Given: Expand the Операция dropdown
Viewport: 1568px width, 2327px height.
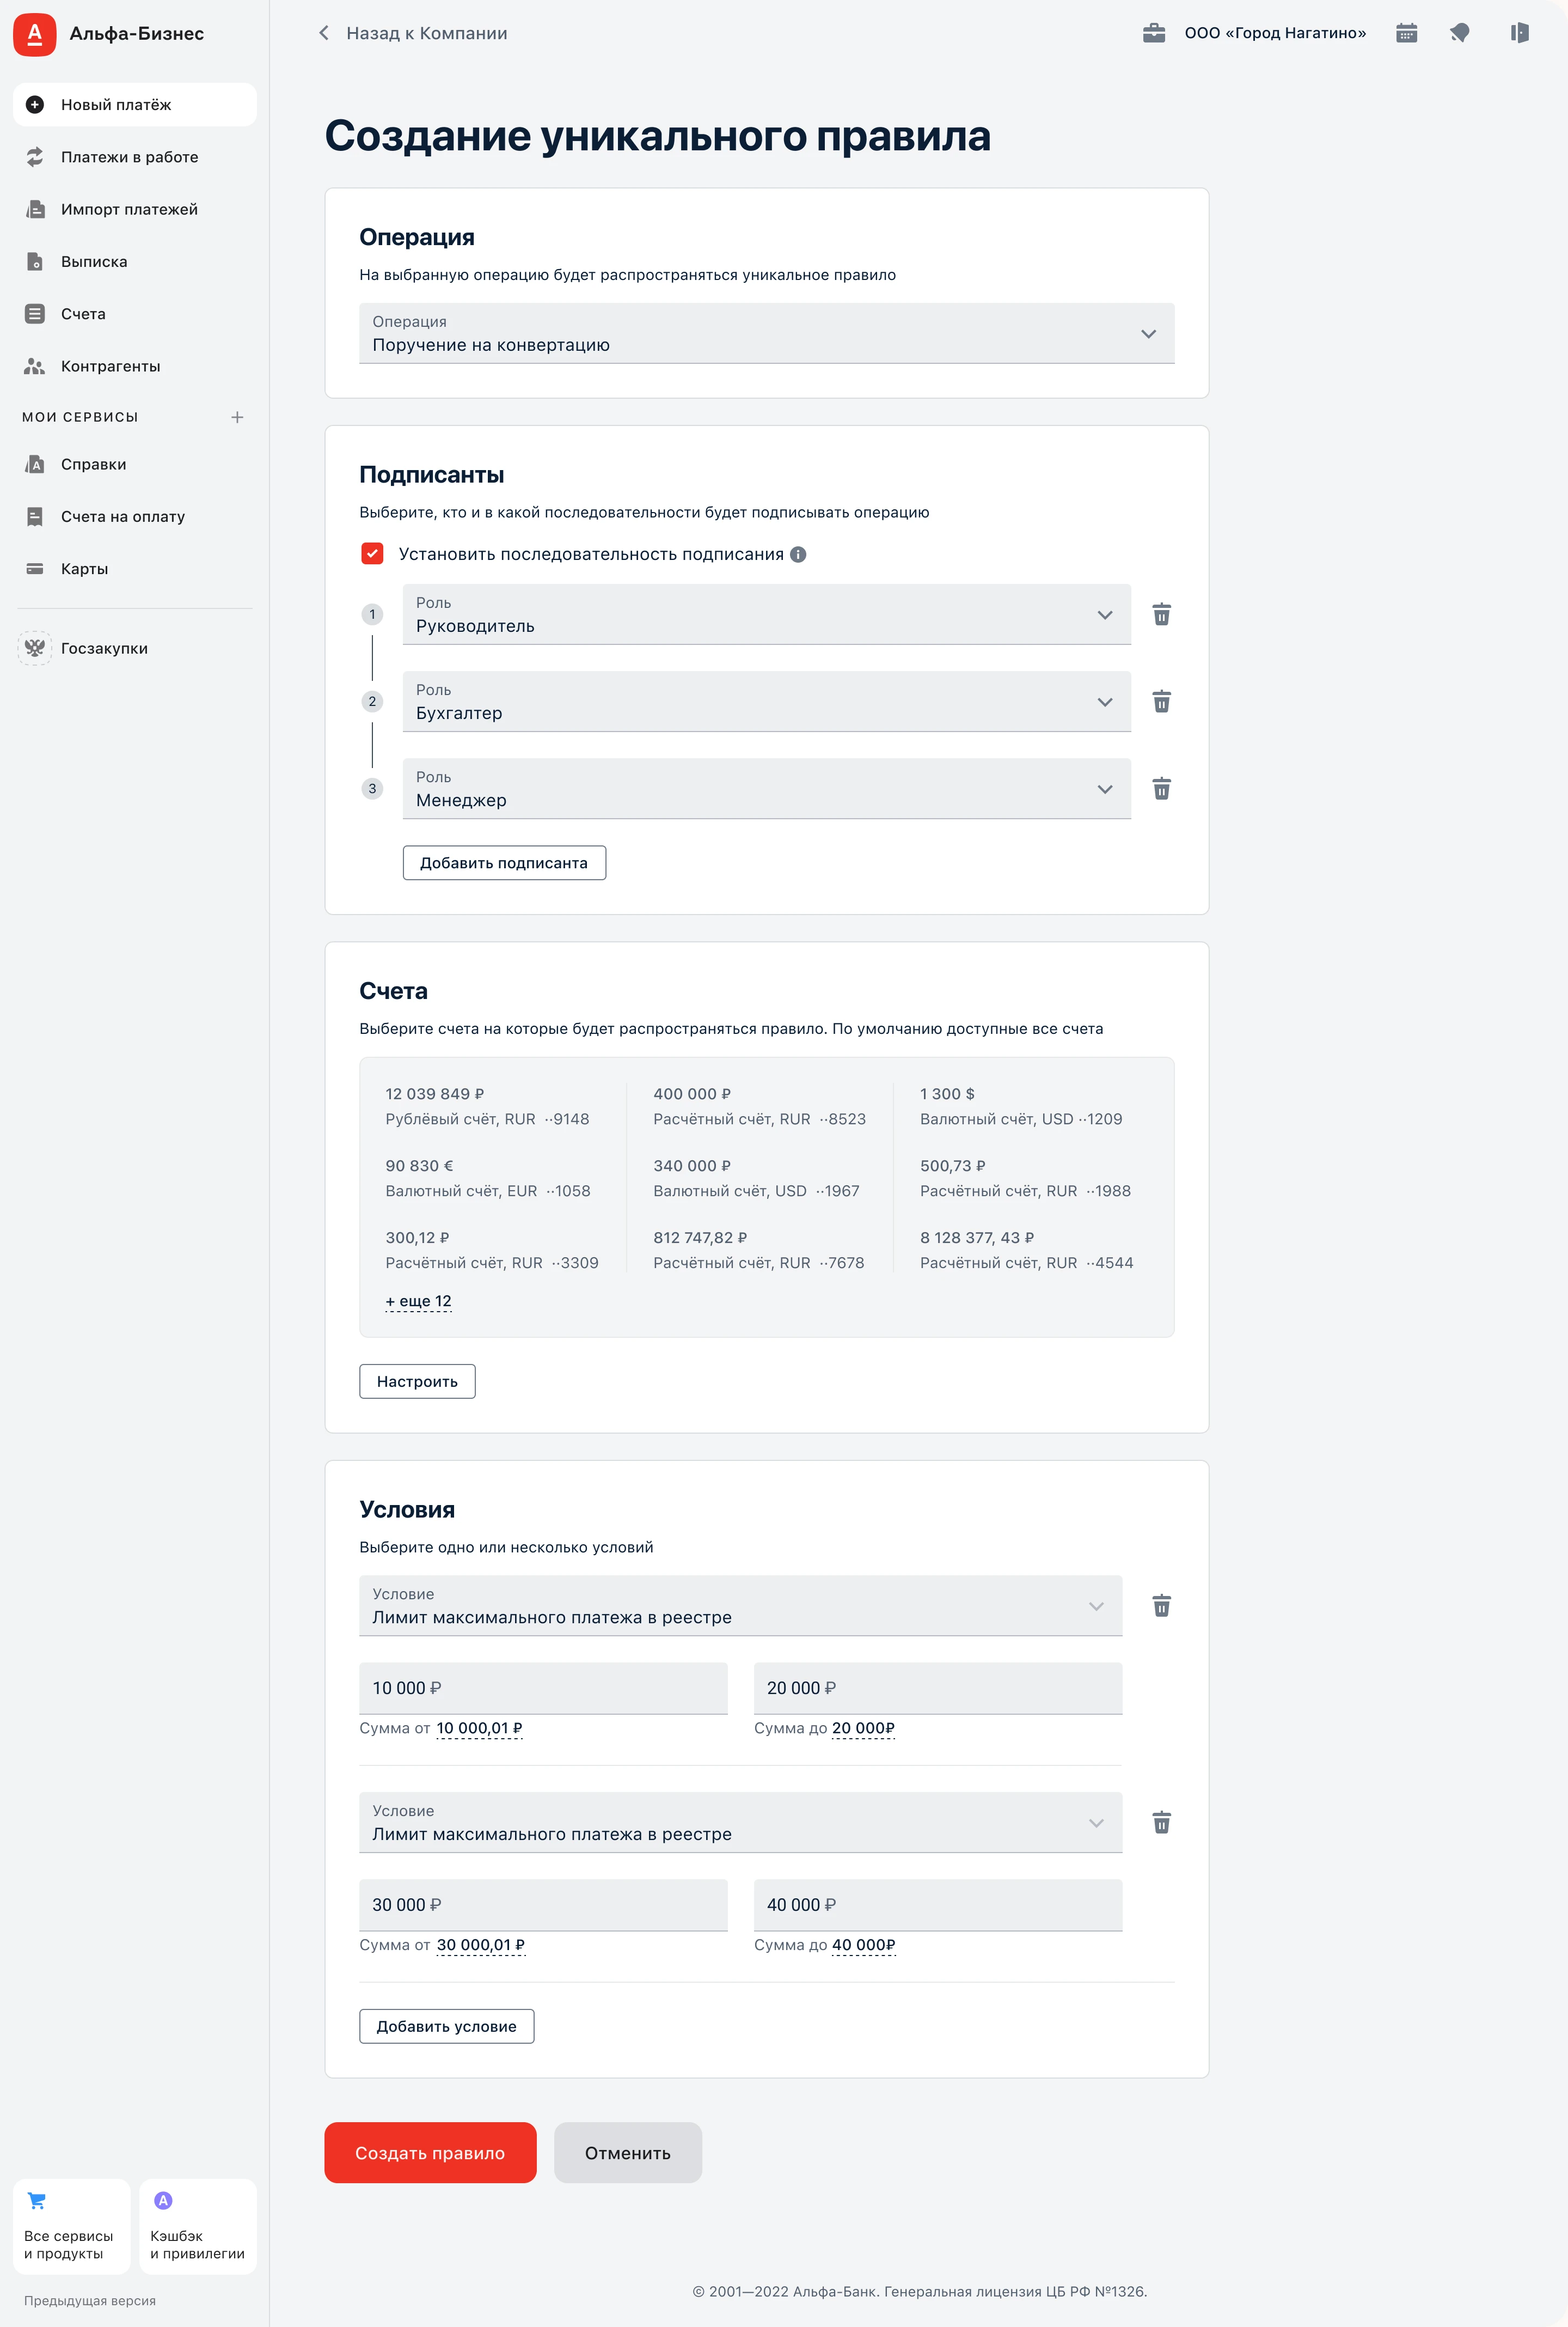Looking at the screenshot, I should tap(766, 333).
